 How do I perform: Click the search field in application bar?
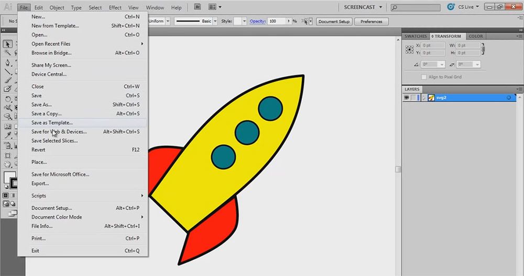pyautogui.click(x=416, y=7)
